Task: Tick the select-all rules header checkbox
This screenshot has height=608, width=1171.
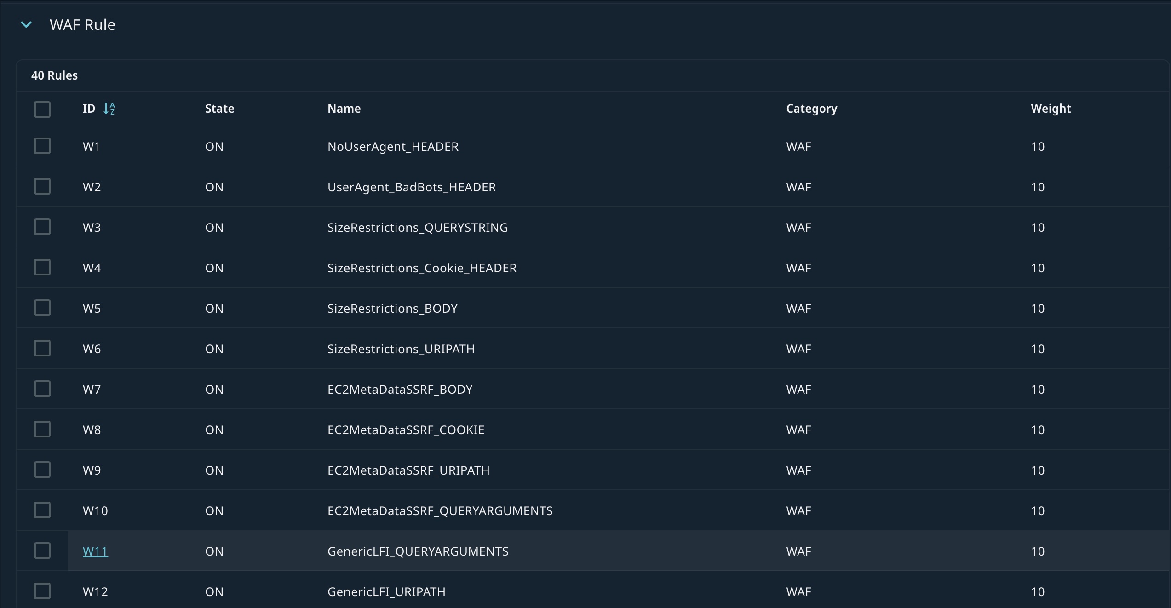Action: pyautogui.click(x=42, y=109)
